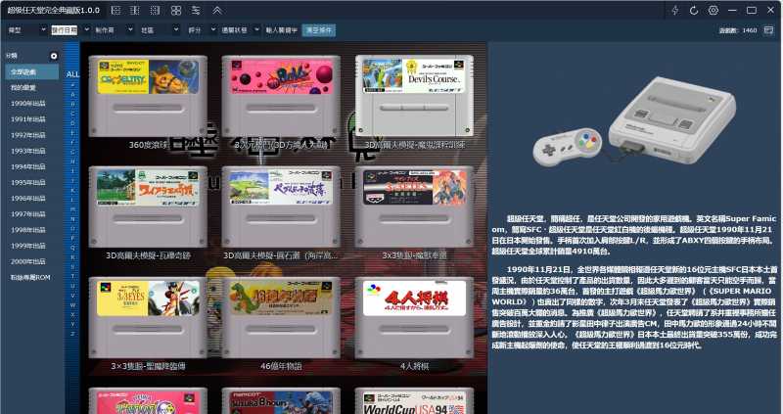
Task: Click the lightning bolt icon
Action: pos(675,10)
